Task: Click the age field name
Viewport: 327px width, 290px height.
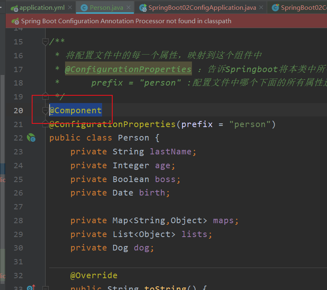Action: coord(163,165)
